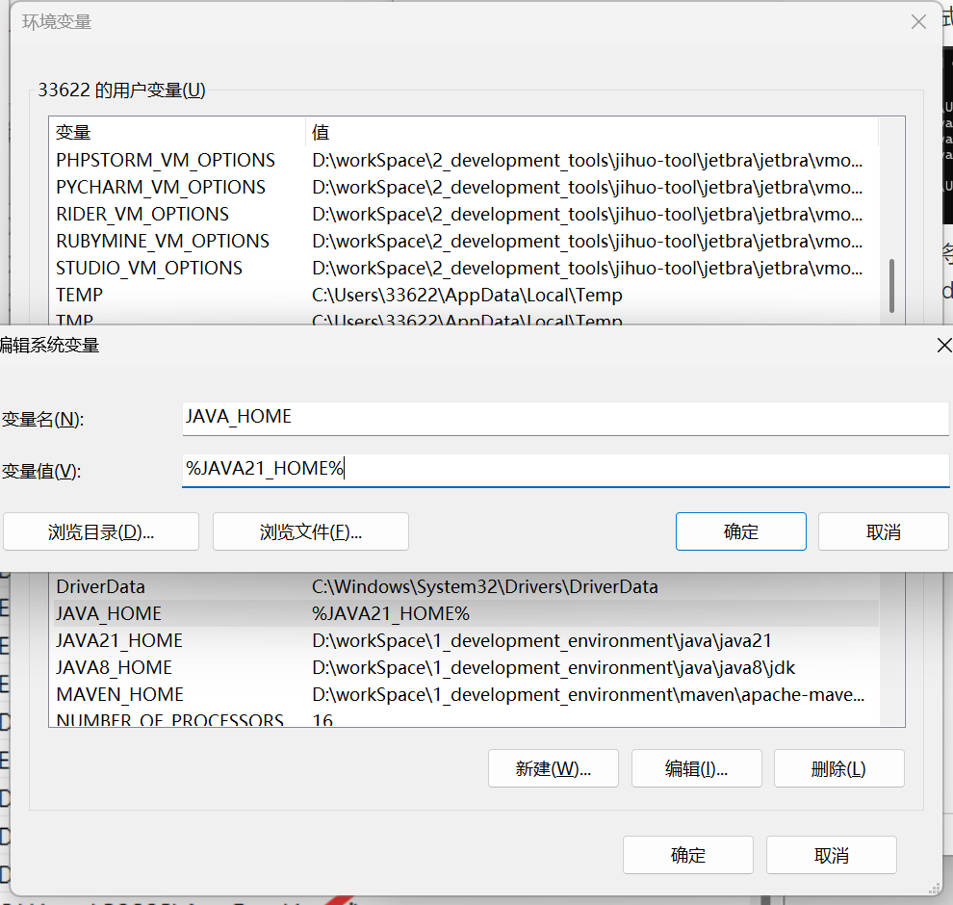
Task: Click the user variables list scrollbar
Action: pyautogui.click(x=891, y=285)
